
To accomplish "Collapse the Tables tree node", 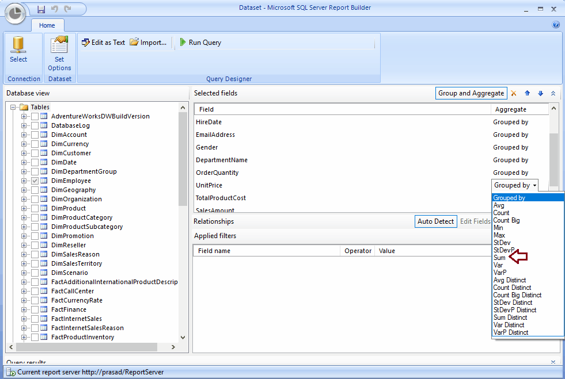I will coord(13,106).
